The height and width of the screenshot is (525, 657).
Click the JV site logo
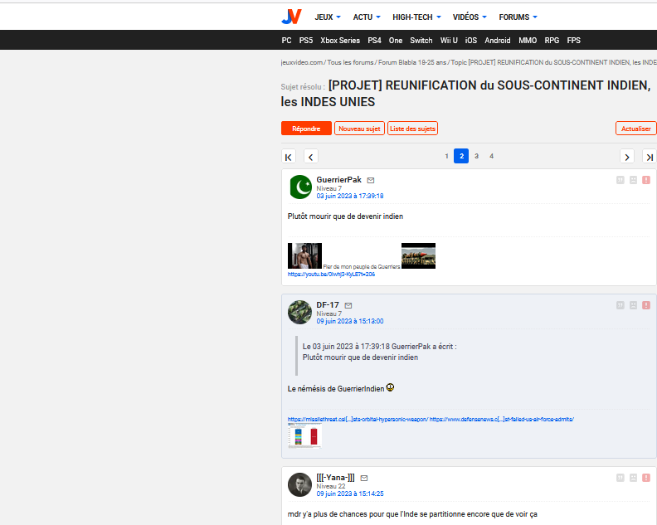point(291,17)
